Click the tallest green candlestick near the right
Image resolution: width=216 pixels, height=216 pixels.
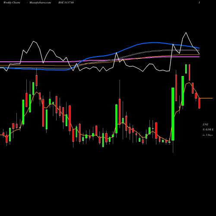173,114
